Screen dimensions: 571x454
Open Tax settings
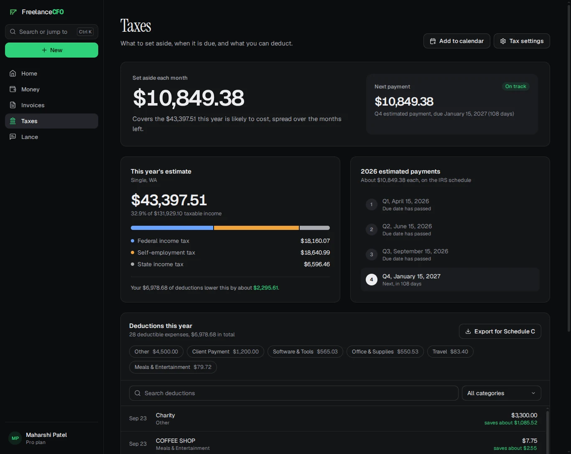[522, 41]
